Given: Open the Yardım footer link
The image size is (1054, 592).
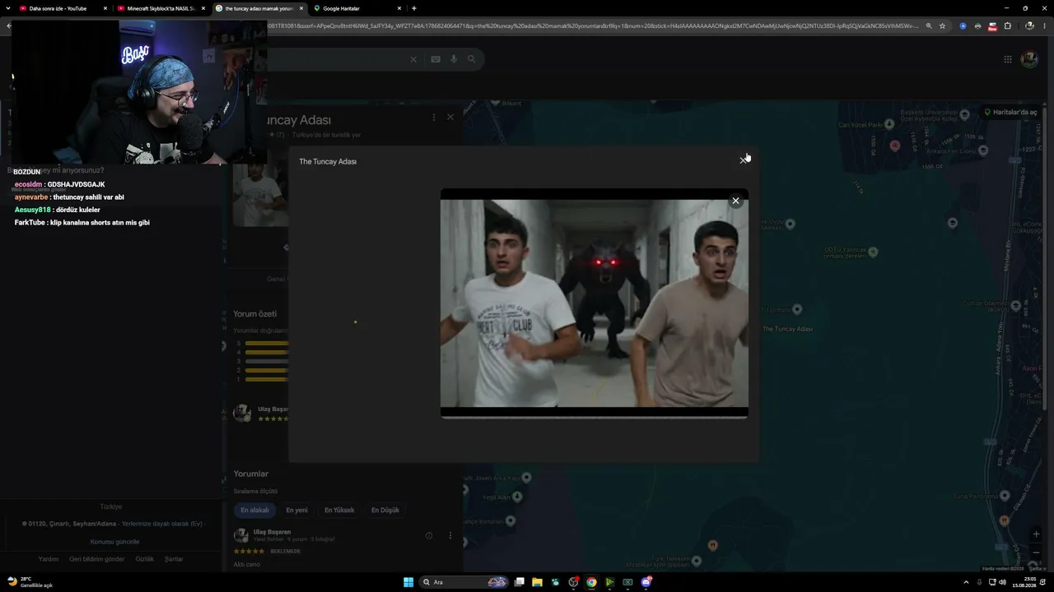Looking at the screenshot, I should 49,559.
